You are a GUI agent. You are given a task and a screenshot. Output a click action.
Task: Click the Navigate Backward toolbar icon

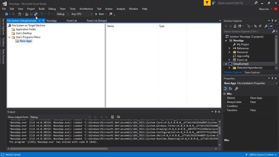click(x=7, y=14)
